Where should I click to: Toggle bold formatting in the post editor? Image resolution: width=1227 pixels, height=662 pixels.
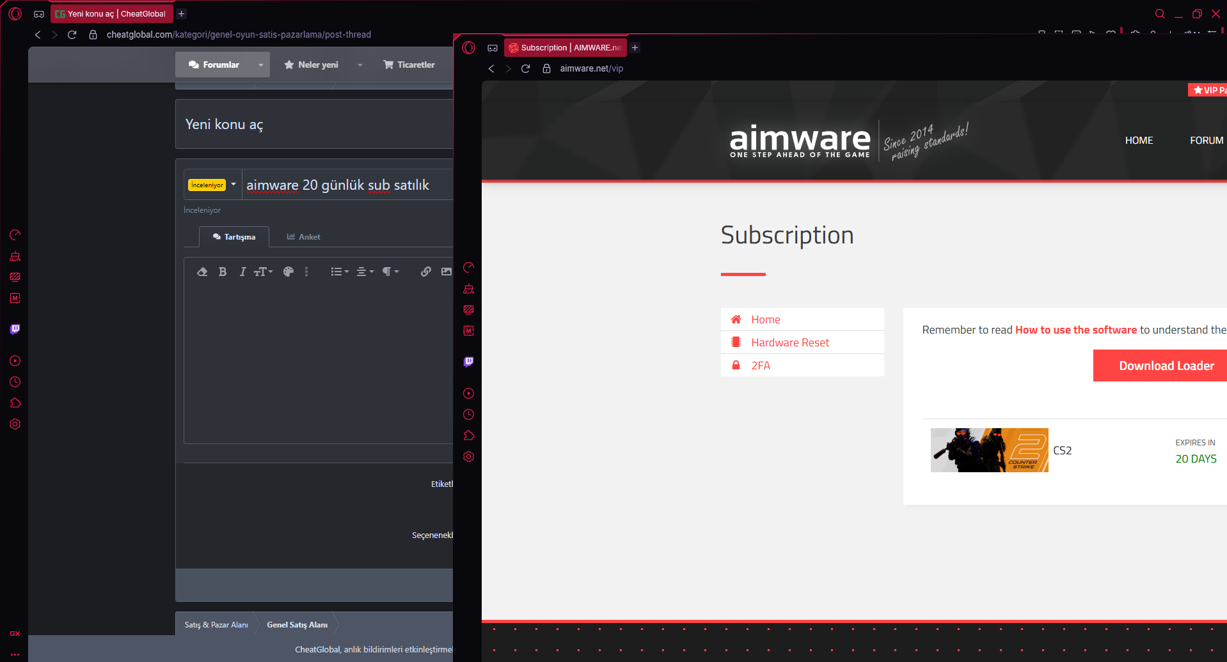pos(223,272)
